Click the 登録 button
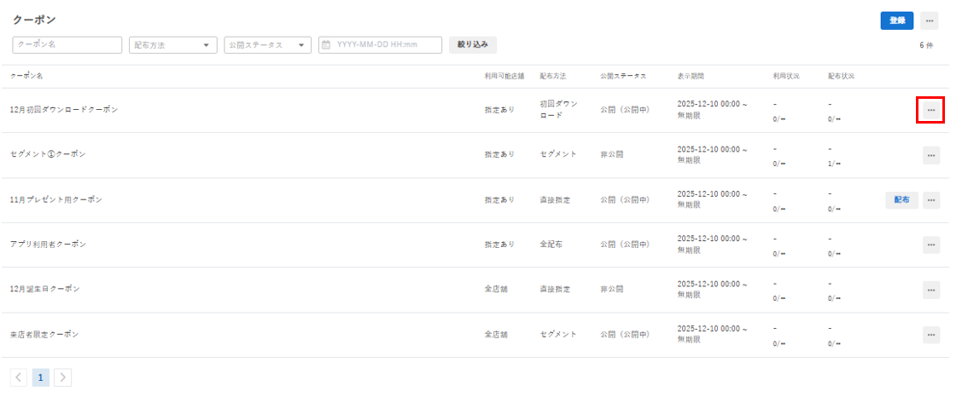The width and height of the screenshot is (962, 403). 897,20
